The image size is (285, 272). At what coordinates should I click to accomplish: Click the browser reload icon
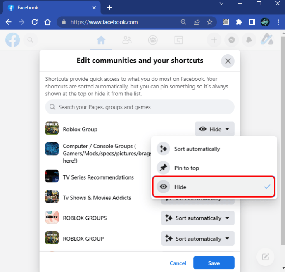(35, 22)
